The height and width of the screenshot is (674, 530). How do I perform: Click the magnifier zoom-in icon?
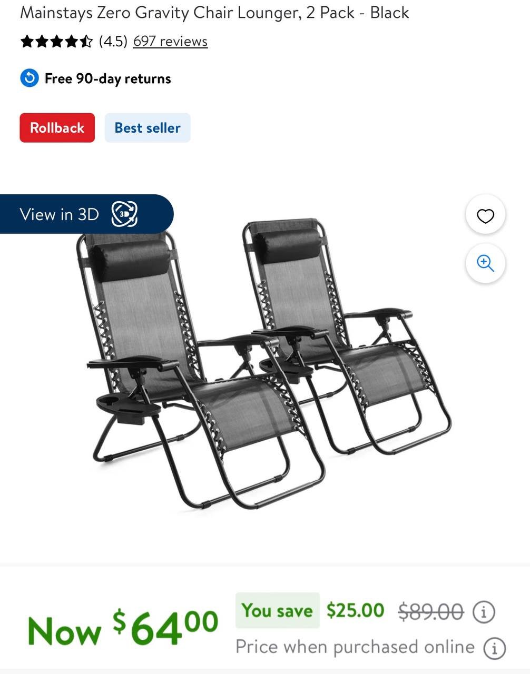click(x=485, y=263)
